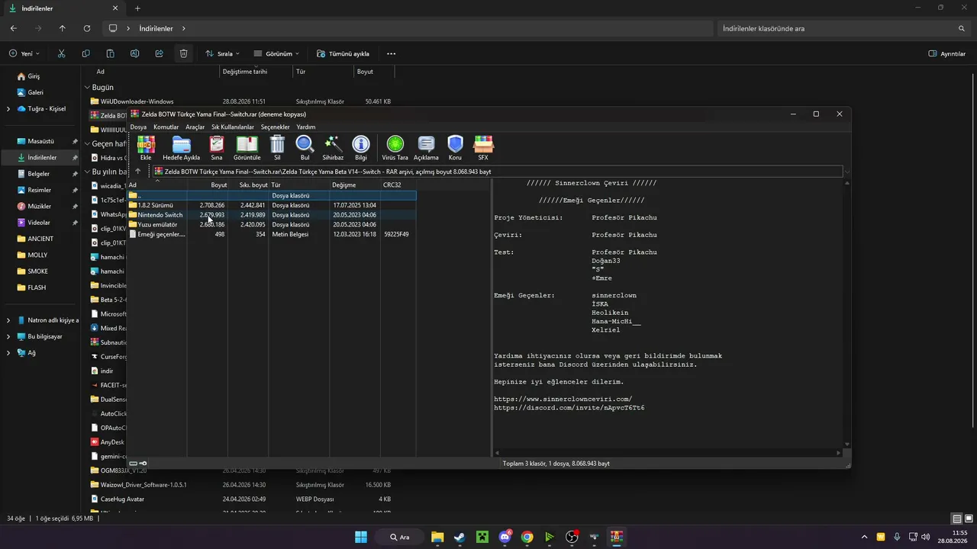Open Discord from the taskbar
The width and height of the screenshot is (977, 549).
pos(505,537)
